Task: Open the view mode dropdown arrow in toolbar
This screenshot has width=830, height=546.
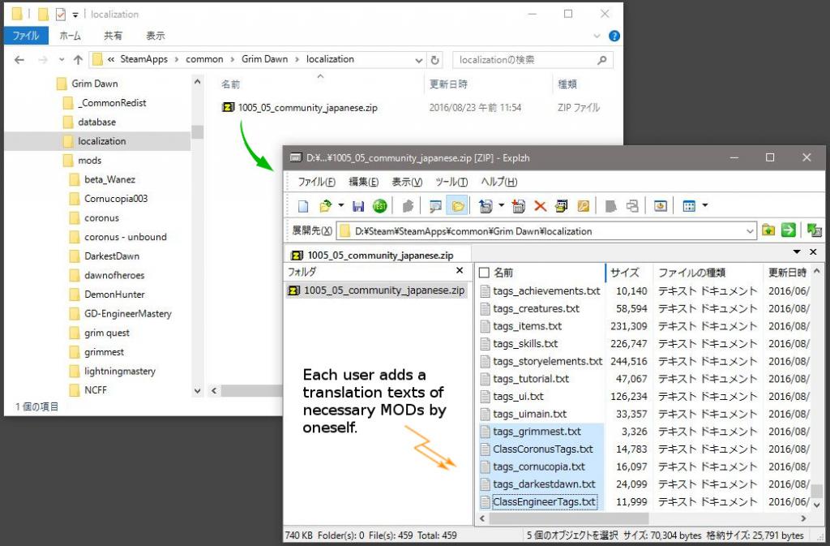Action: 704,206
